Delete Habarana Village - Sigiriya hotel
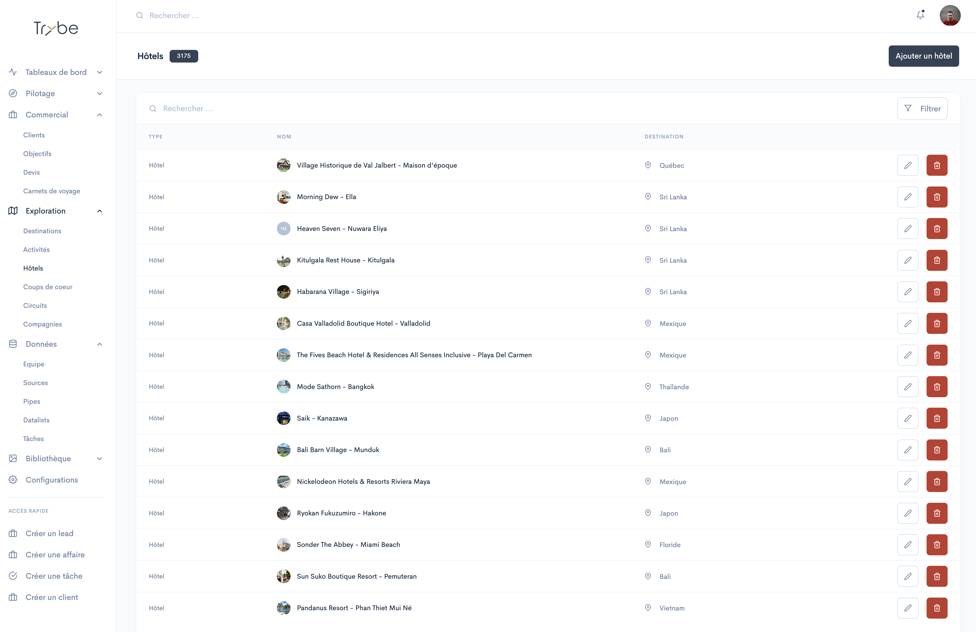976x632 pixels. [937, 292]
